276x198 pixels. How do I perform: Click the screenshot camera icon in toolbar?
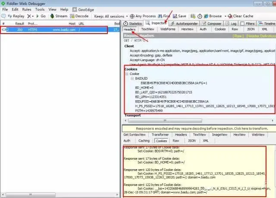point(193,16)
